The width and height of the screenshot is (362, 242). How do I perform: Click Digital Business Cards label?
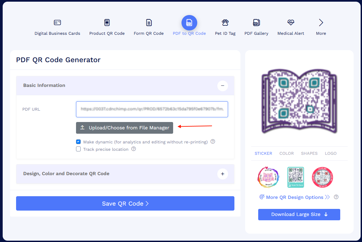(57, 33)
